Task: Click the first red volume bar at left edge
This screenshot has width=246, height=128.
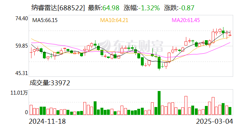Action: 31,110
